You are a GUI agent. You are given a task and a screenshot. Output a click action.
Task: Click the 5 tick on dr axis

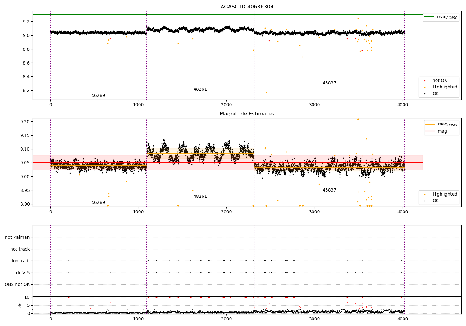click(29, 306)
